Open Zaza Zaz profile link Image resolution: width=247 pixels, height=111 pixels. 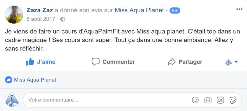(40, 10)
